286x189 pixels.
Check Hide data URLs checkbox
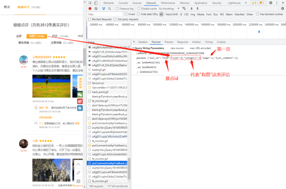click(x=138, y=14)
